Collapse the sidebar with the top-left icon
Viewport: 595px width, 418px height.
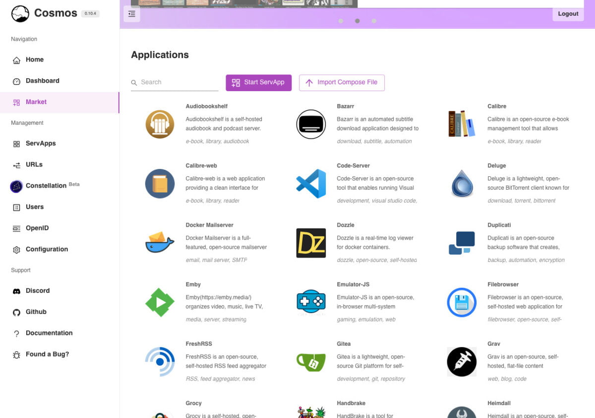[131, 14]
